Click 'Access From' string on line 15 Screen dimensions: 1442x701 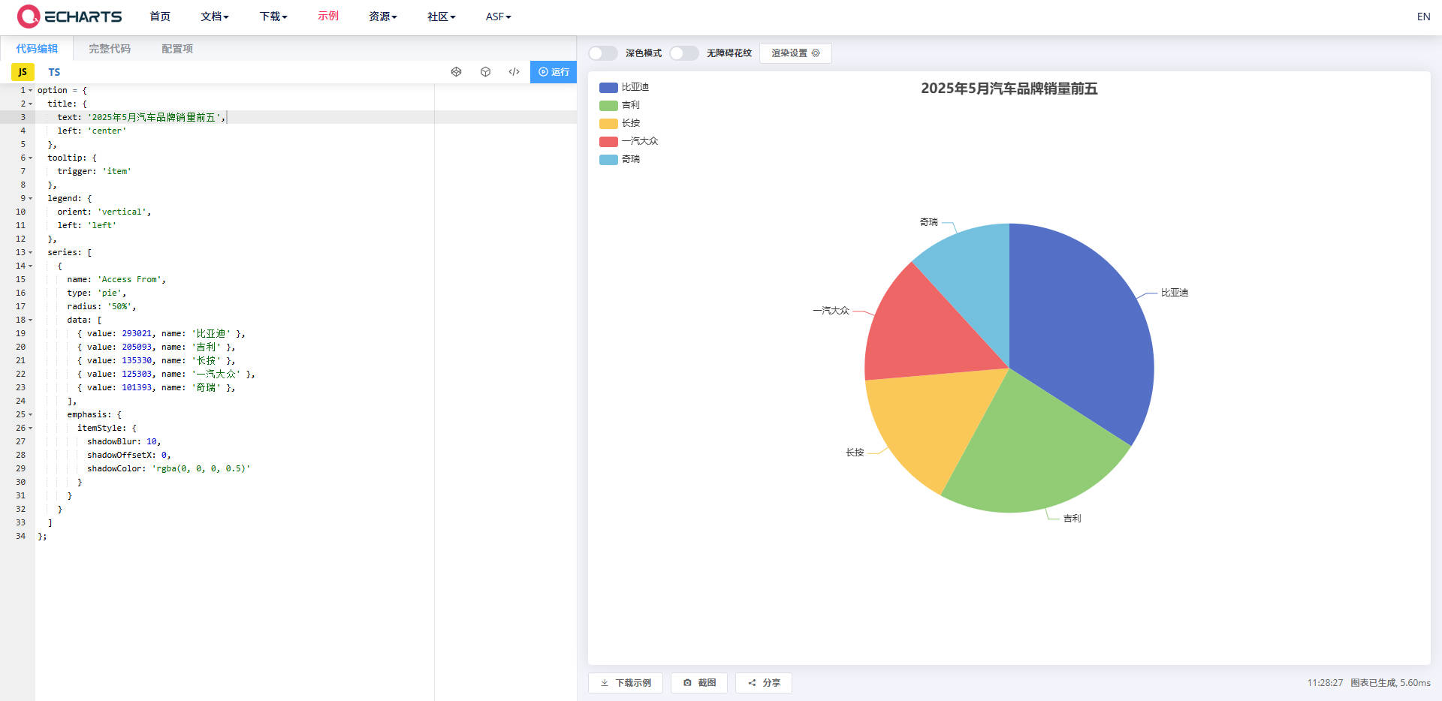point(129,279)
